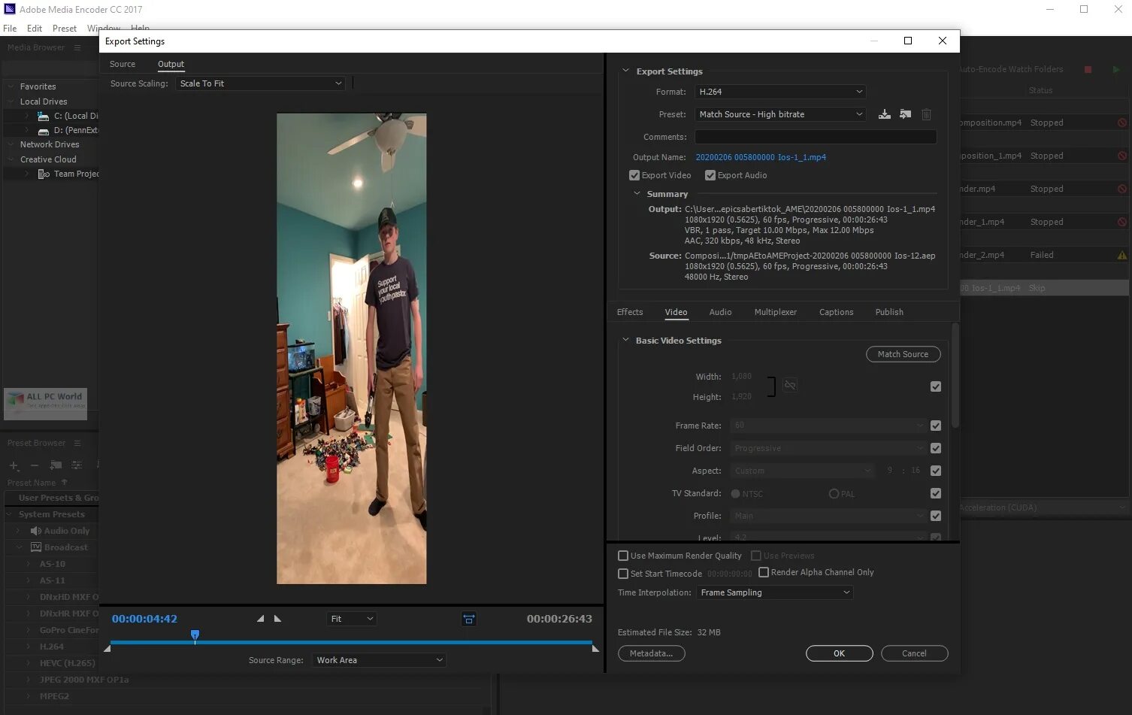Click the Adobe Media Encoder app icon in title bar
Viewport: 1132px width, 715px height.
tap(10, 9)
